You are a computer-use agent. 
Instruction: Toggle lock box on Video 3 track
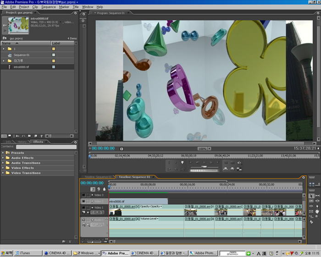click(88, 195)
